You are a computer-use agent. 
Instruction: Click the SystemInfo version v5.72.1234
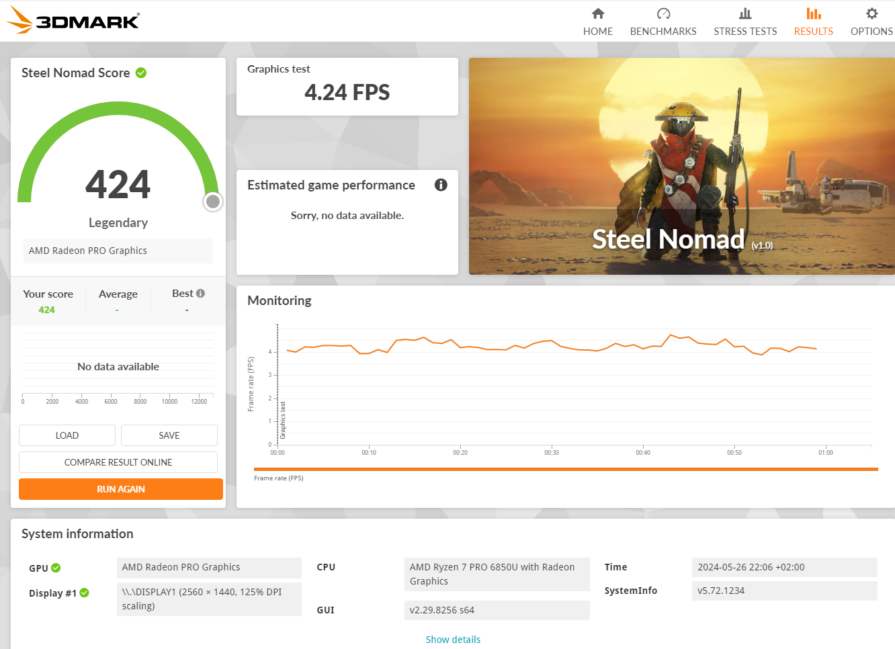[x=785, y=591]
